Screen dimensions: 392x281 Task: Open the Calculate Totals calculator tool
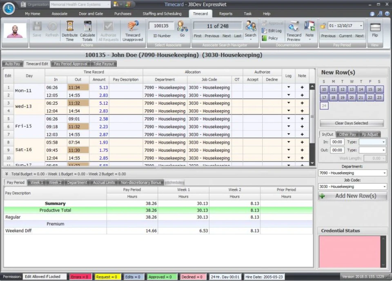tap(87, 31)
